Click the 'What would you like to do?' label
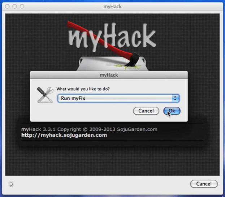 (x=83, y=89)
